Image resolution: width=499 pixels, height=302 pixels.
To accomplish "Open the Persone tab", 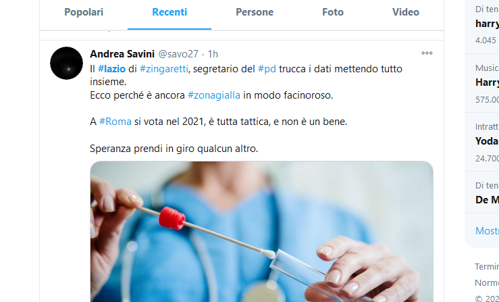I will pyautogui.click(x=255, y=12).
